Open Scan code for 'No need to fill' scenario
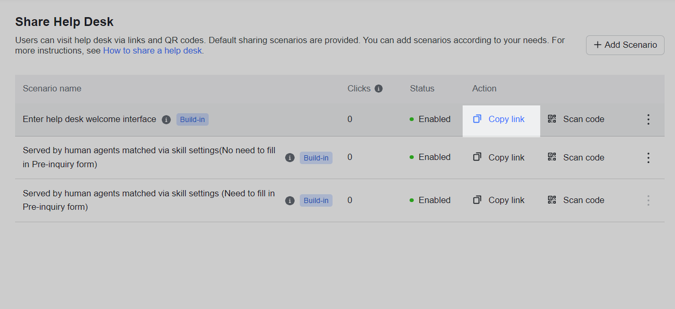 576,157
